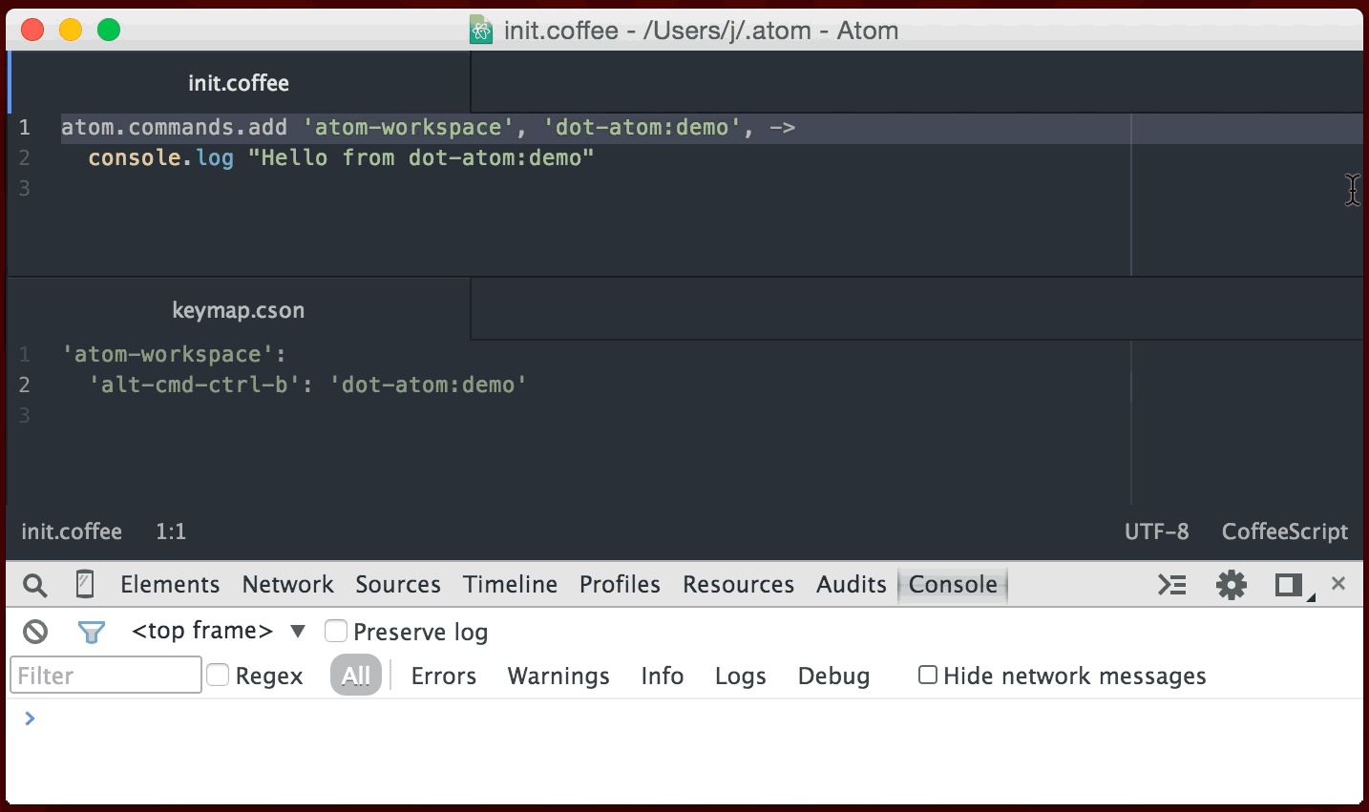1369x812 pixels.
Task: Click the magnifier inspect element icon
Action: click(35, 585)
